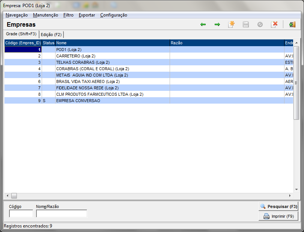Click Registros encontrados: 9 status text

click(x=28, y=226)
